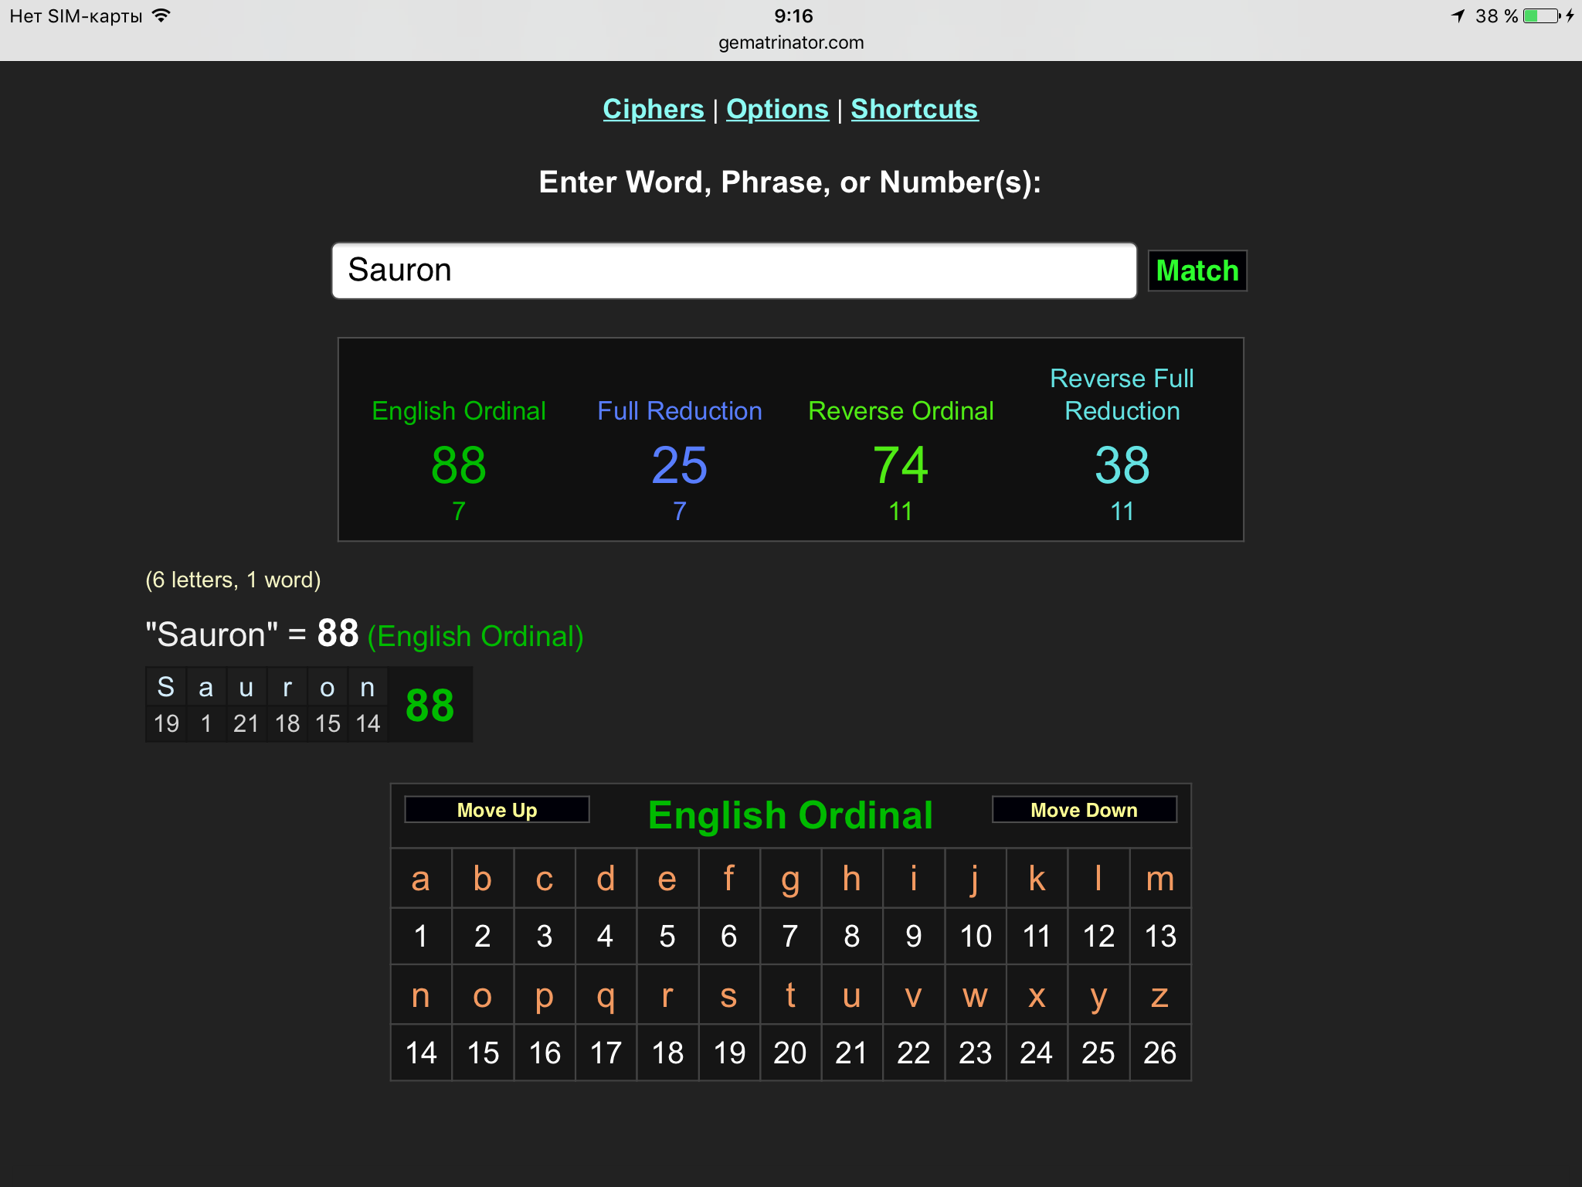Click letter j in the cipher chart

tap(976, 879)
